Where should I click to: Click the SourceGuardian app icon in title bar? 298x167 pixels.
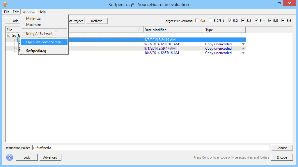pyautogui.click(x=5, y=4)
